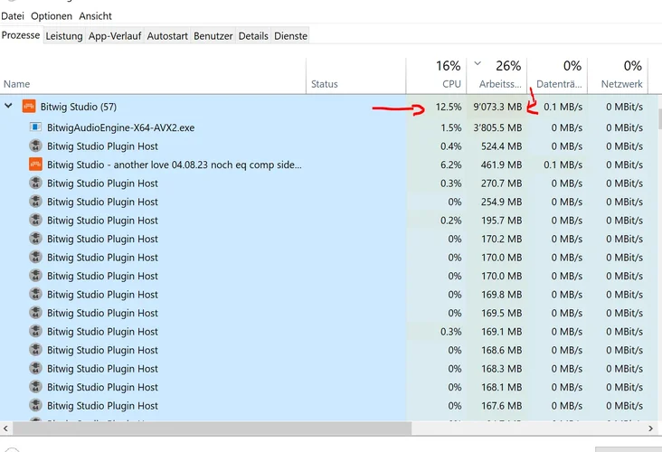Select the BitwigAudioEngine-X64-AVX2.exe row
Screen dimensions: 662x452
tap(329, 127)
